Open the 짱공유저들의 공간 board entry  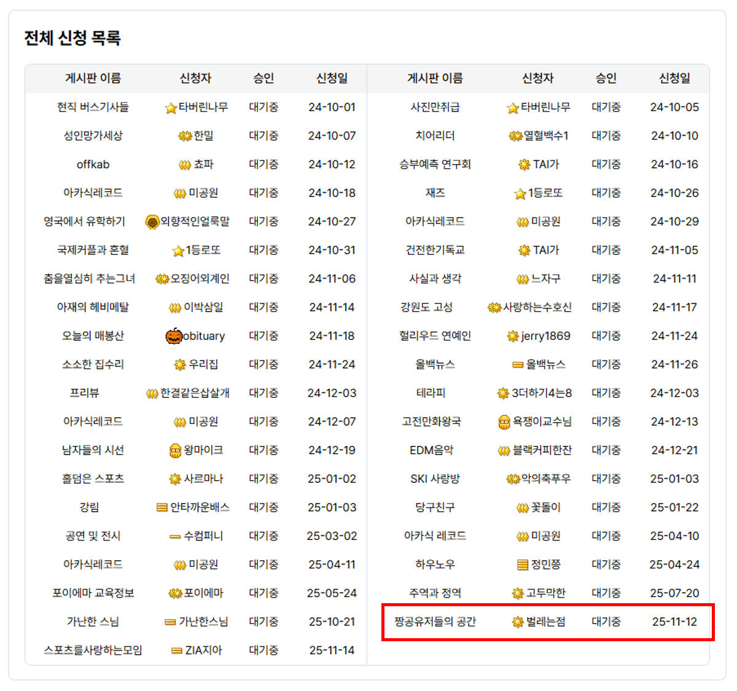[435, 622]
